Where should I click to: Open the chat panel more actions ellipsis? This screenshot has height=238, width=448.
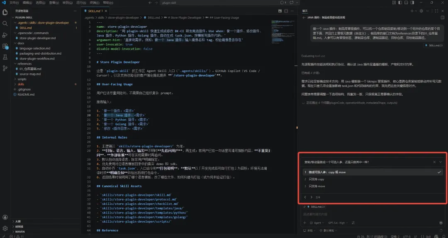click(427, 11)
